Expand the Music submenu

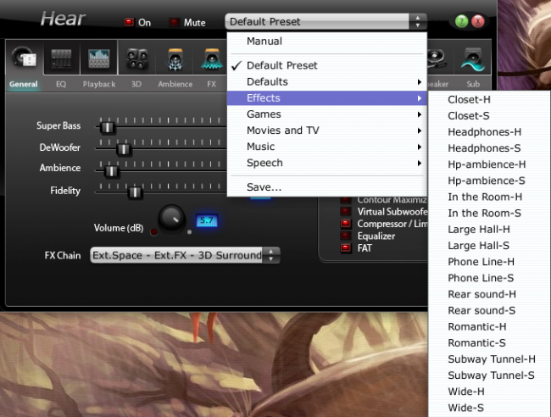point(327,147)
